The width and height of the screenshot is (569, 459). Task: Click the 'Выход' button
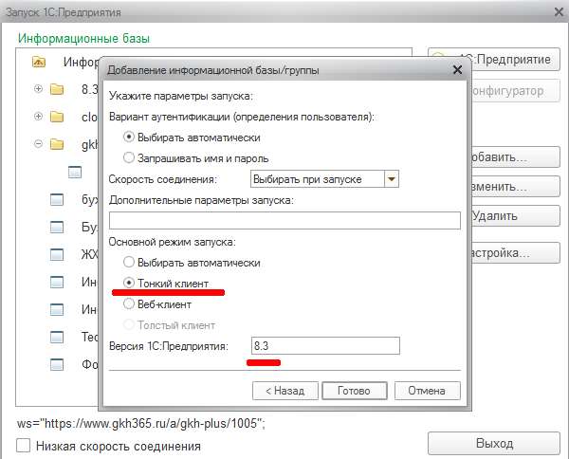(x=494, y=443)
